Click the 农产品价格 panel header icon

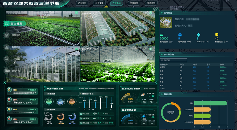tap(162, 54)
